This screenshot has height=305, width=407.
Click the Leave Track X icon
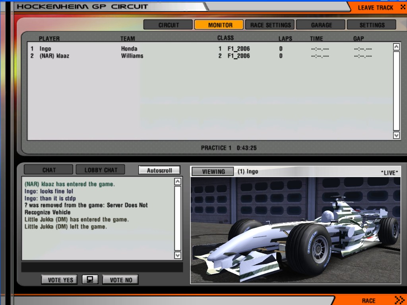(403, 7)
